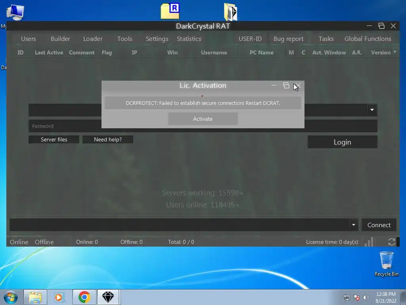Viewport: 406px width, 305px height.
Task: Open the Statistics menu
Action: click(189, 39)
